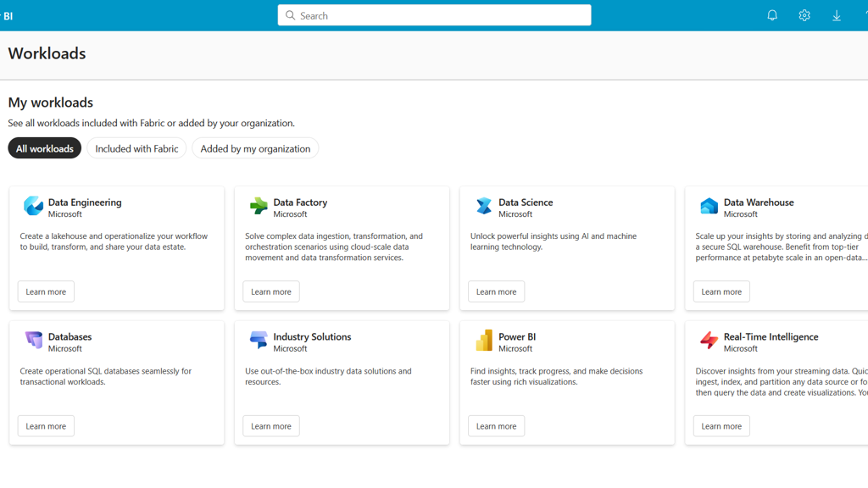Open the settings gear
Viewport: 868px width, 488px height.
(x=804, y=15)
